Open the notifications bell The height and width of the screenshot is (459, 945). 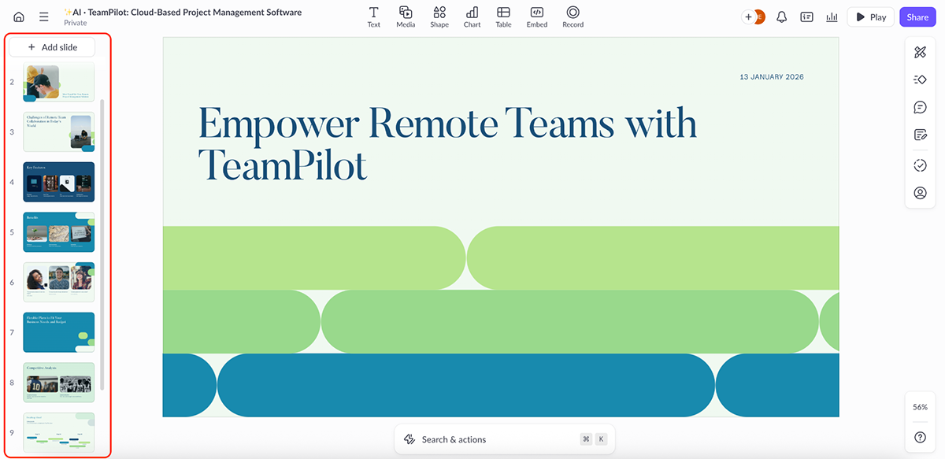click(x=781, y=16)
